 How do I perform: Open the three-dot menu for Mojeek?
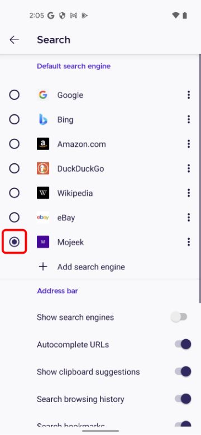click(x=189, y=242)
